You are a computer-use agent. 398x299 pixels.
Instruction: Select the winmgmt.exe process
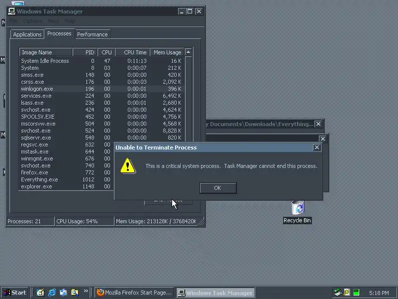[x=67, y=158]
